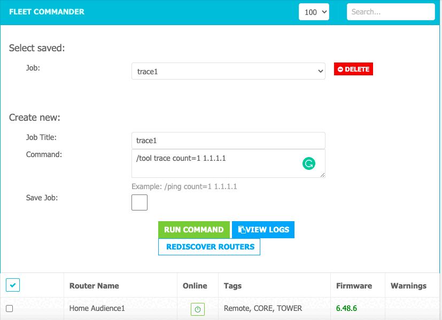This screenshot has height=320, width=442.
Task: Click Rediscover Routers button
Action: click(x=209, y=247)
